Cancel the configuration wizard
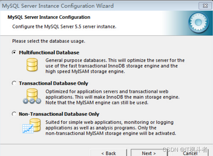This screenshot has height=156, width=213. [x=190, y=153]
